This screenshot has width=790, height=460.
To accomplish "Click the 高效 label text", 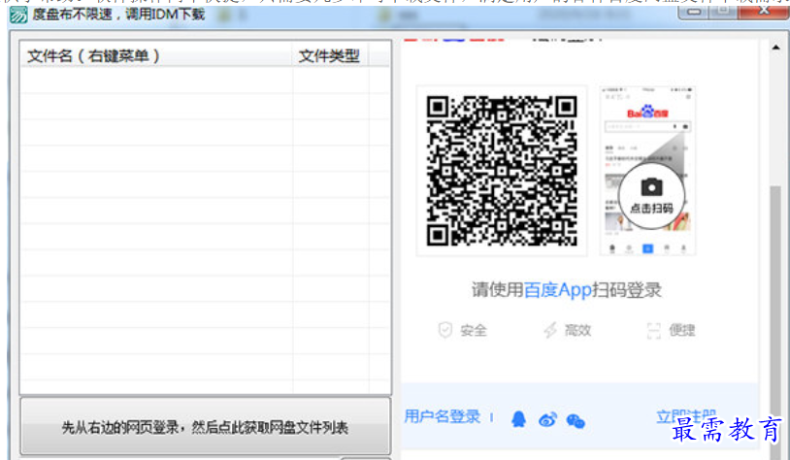I will 577,331.
